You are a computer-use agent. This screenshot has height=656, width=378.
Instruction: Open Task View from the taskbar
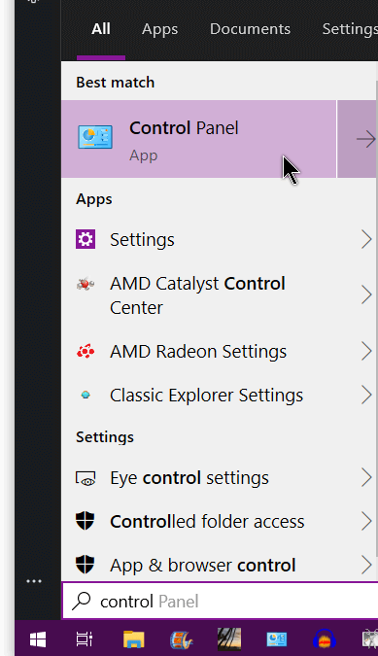click(x=84, y=639)
